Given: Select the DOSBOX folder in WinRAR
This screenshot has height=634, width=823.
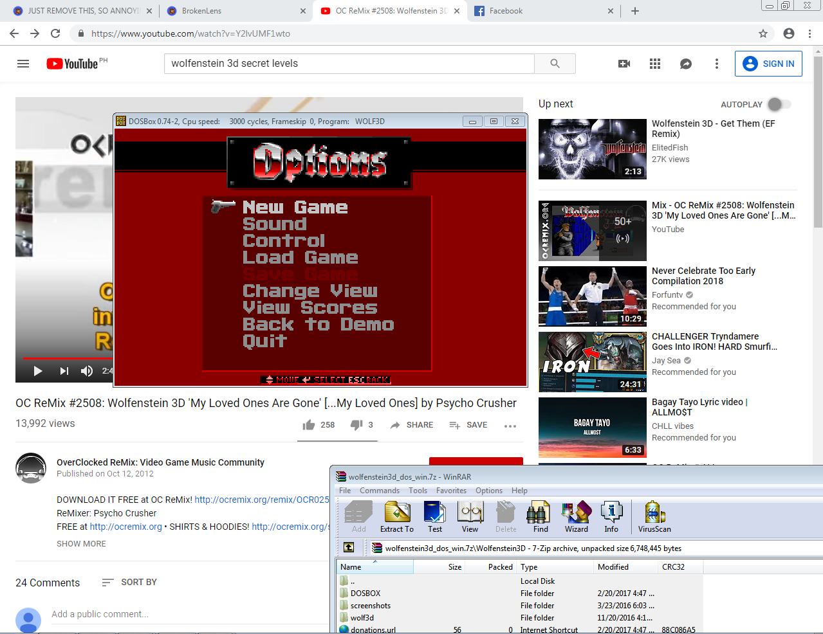Looking at the screenshot, I should [365, 593].
